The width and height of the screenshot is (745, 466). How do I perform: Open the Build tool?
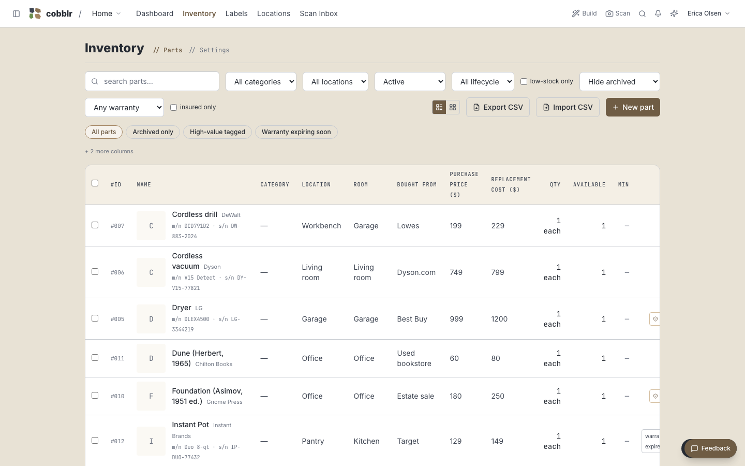coord(584,13)
